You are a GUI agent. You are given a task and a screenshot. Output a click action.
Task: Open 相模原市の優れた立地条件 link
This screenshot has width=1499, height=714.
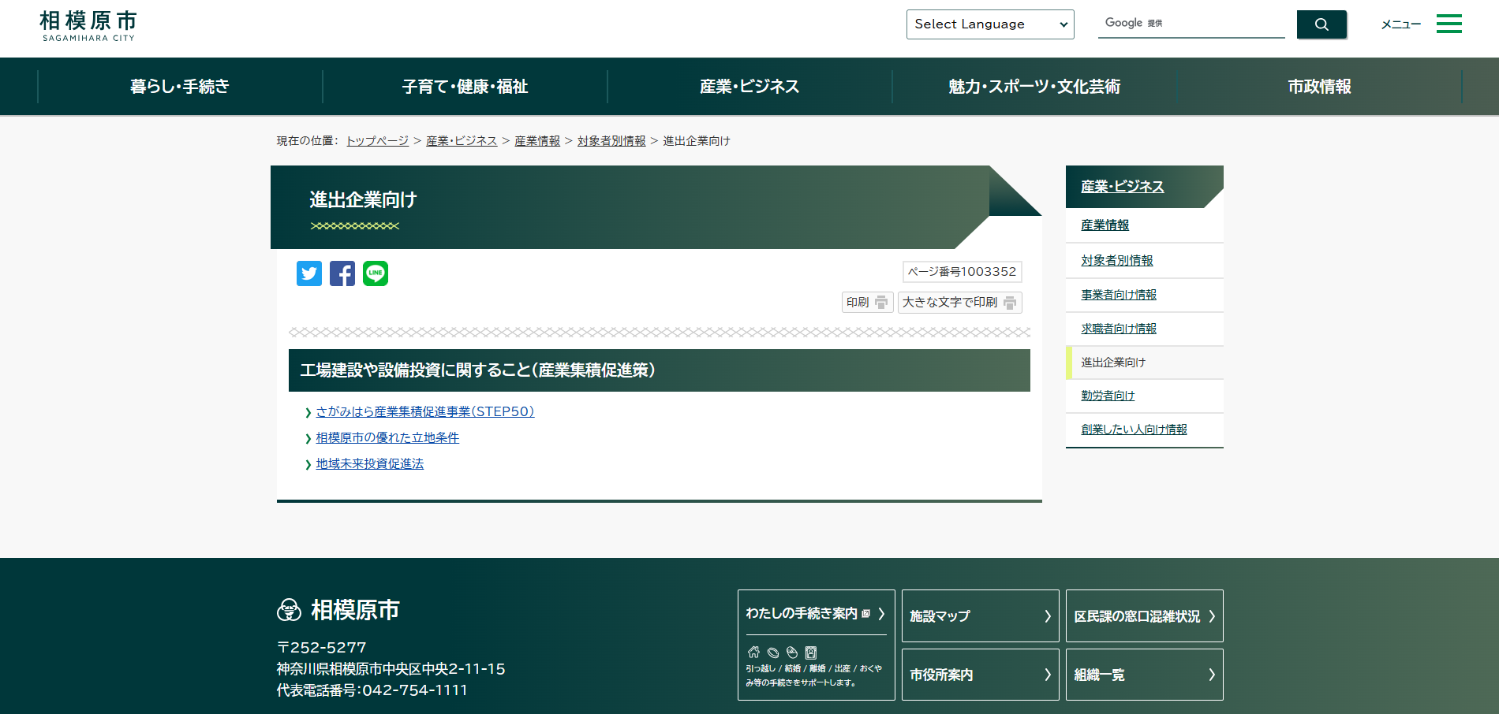coord(387,437)
